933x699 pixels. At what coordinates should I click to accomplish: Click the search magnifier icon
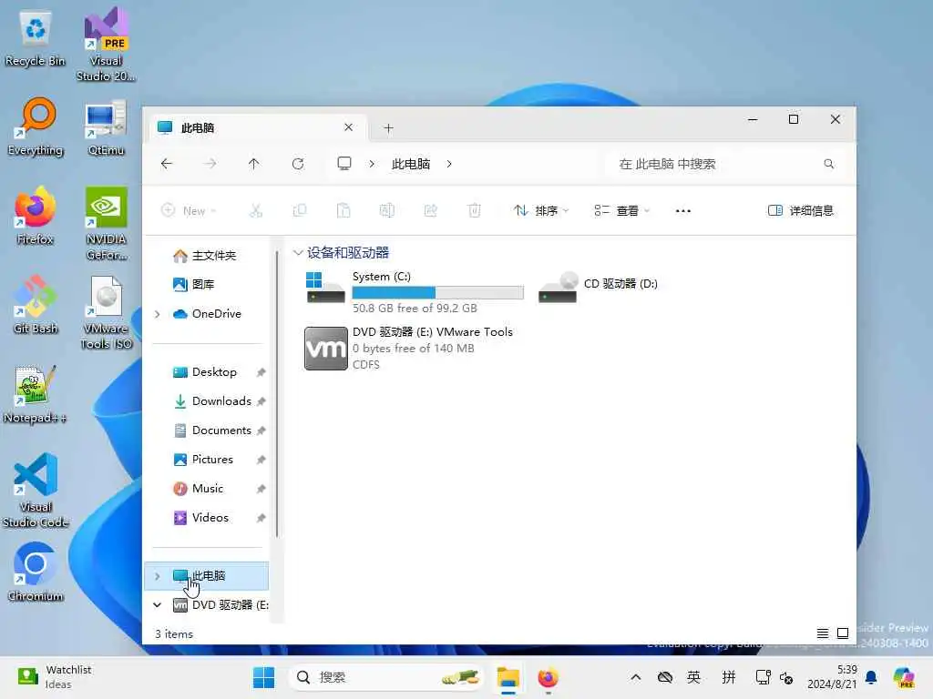tap(829, 164)
